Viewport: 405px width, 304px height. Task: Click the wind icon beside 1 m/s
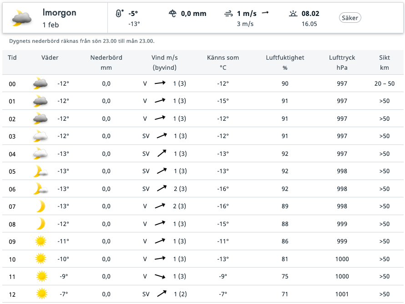coord(228,14)
